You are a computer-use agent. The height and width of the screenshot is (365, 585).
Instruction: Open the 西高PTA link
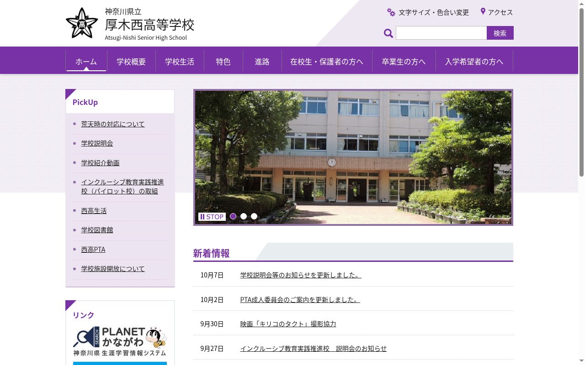pyautogui.click(x=93, y=250)
